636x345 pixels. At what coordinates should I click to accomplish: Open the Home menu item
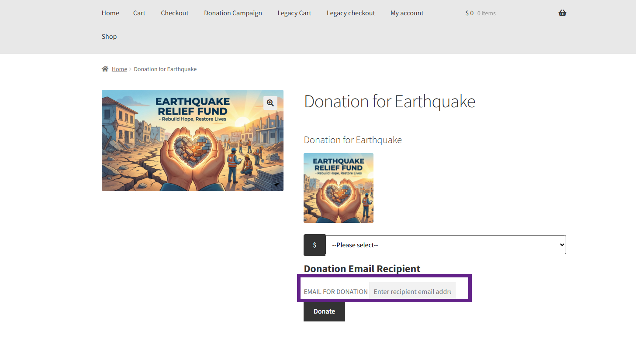point(111,13)
